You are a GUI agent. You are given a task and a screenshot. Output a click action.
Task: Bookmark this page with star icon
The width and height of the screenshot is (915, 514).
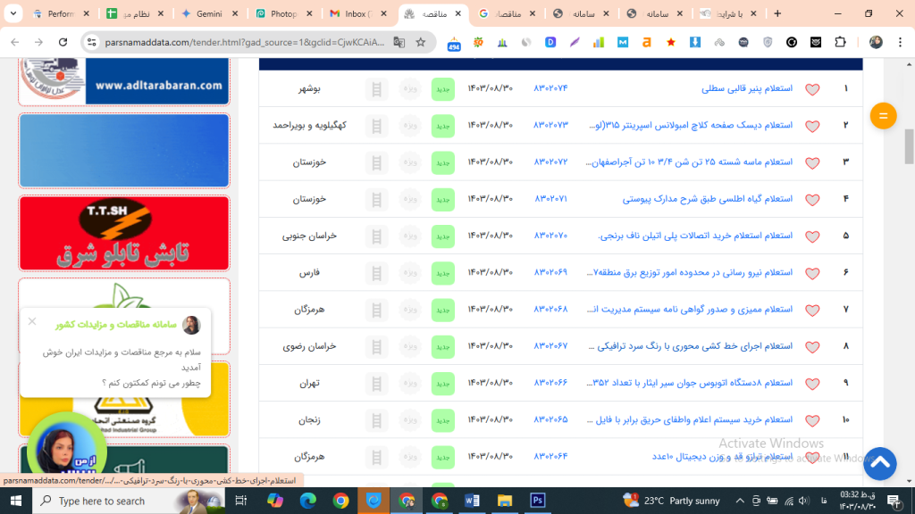421,42
